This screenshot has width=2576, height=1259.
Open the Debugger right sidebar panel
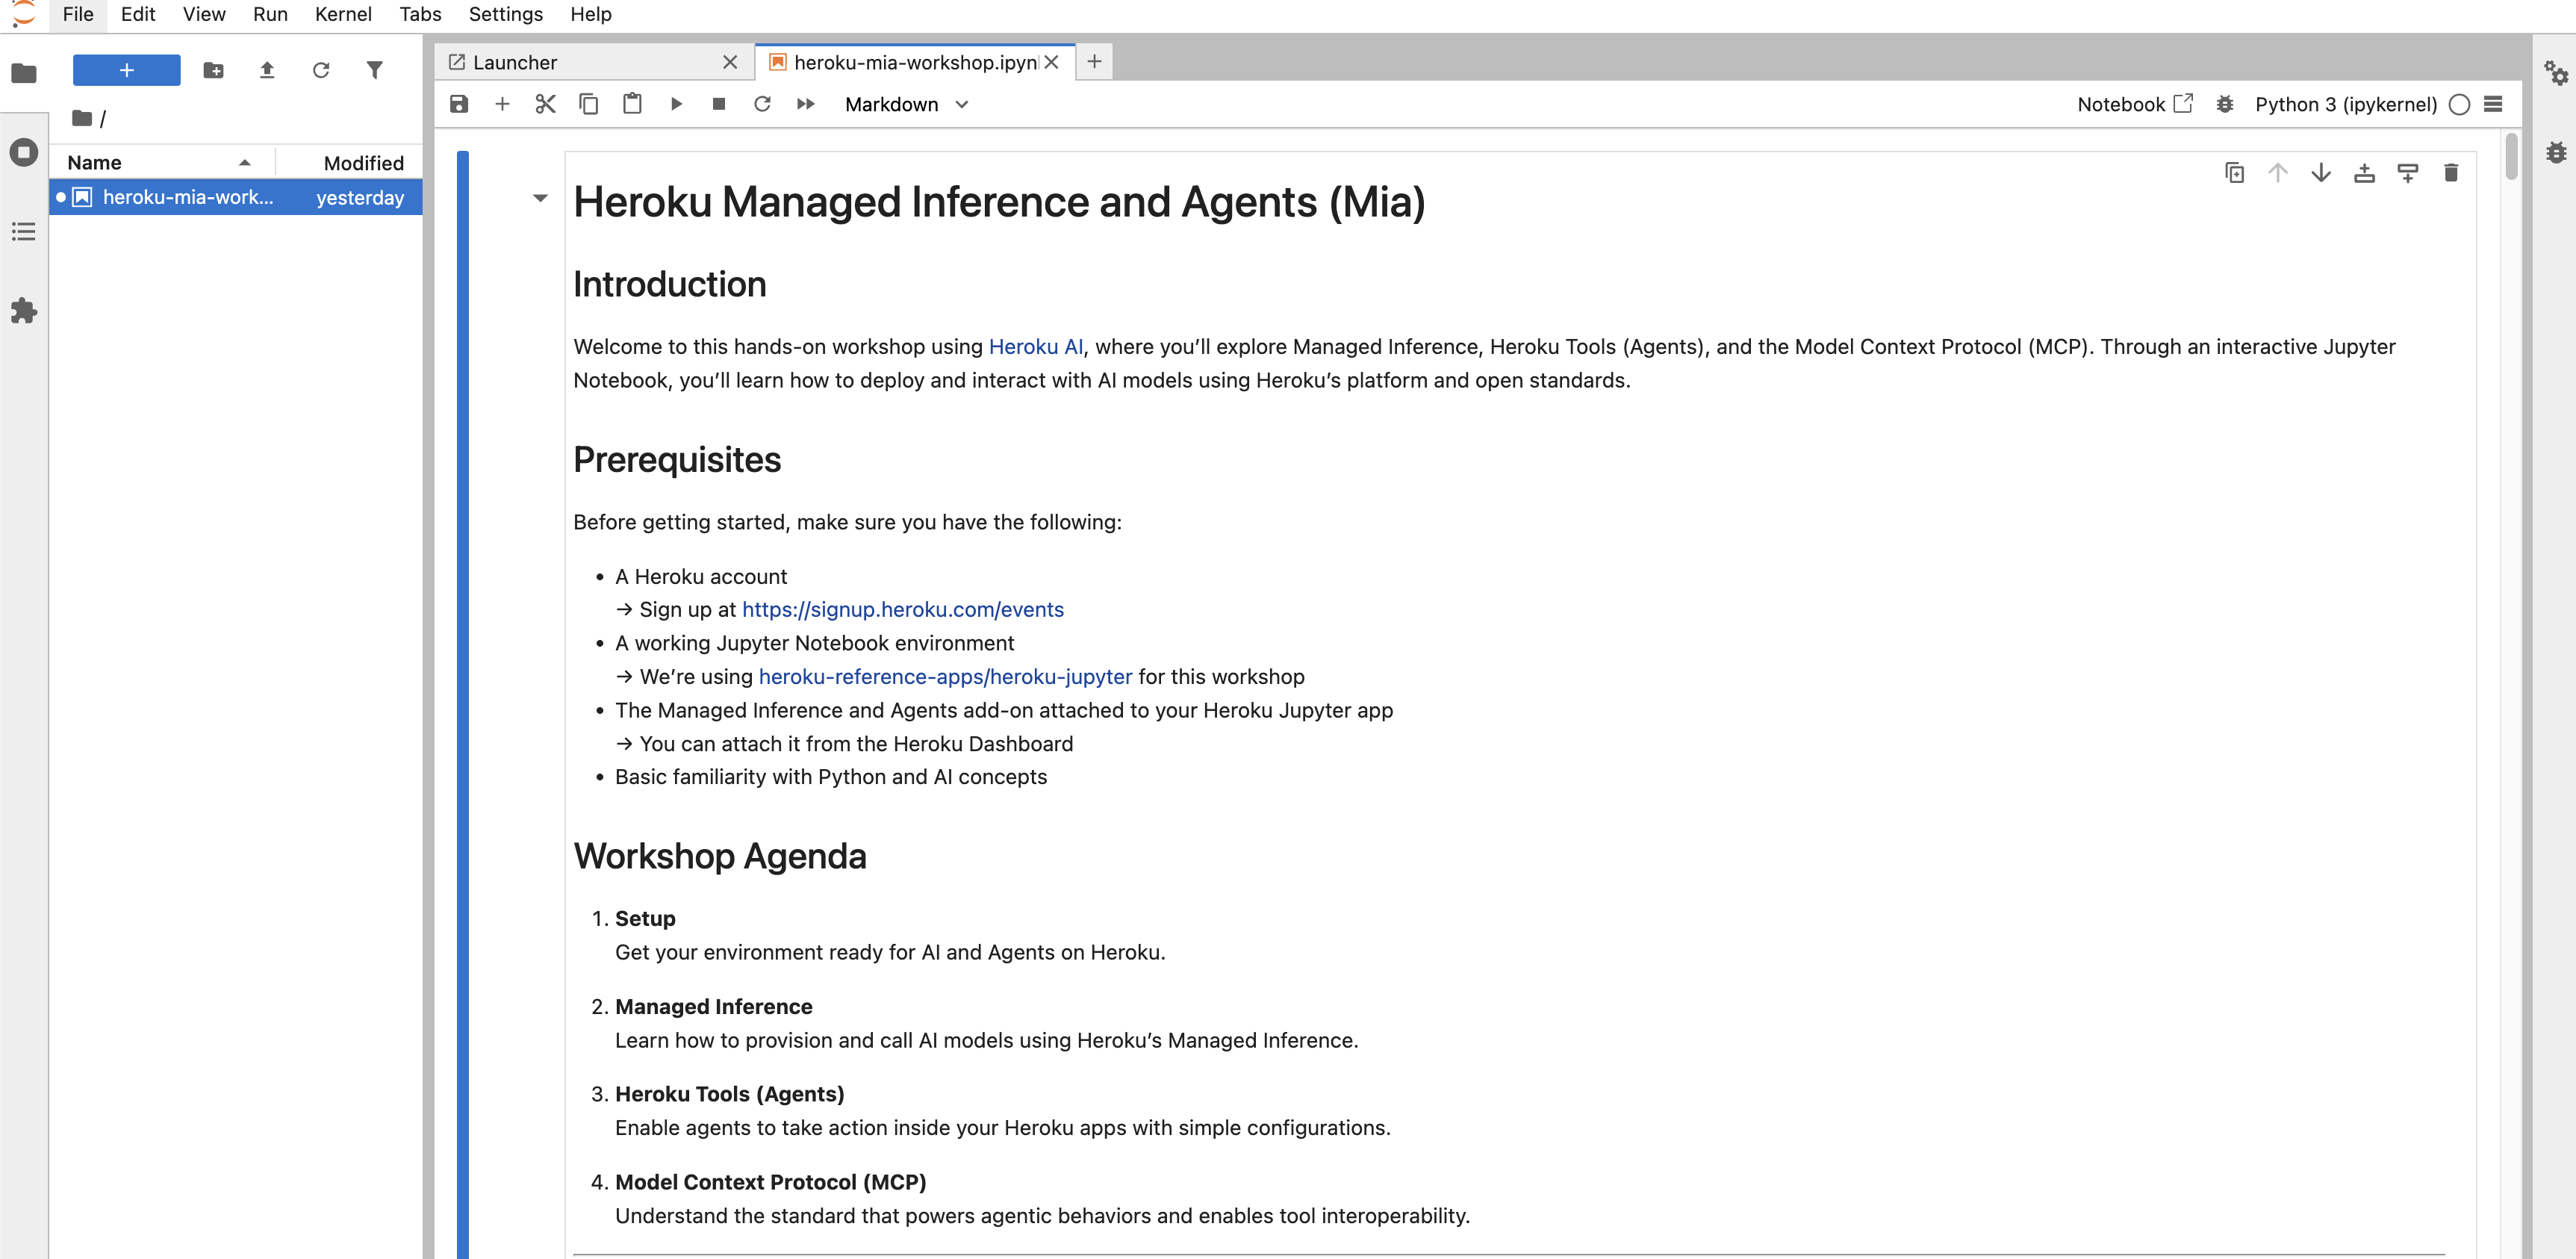click(2556, 152)
